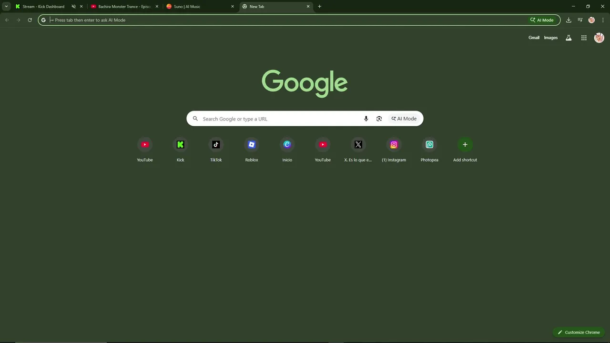Click the browser back arrow
The height and width of the screenshot is (343, 610).
pyautogui.click(x=7, y=20)
